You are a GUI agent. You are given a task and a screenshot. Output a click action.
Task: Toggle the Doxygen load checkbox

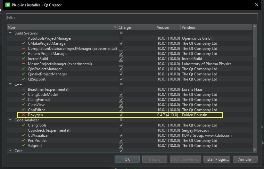pos(121,115)
